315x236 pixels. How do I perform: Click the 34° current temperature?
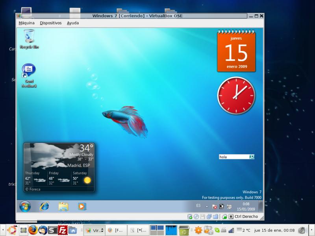(x=86, y=148)
